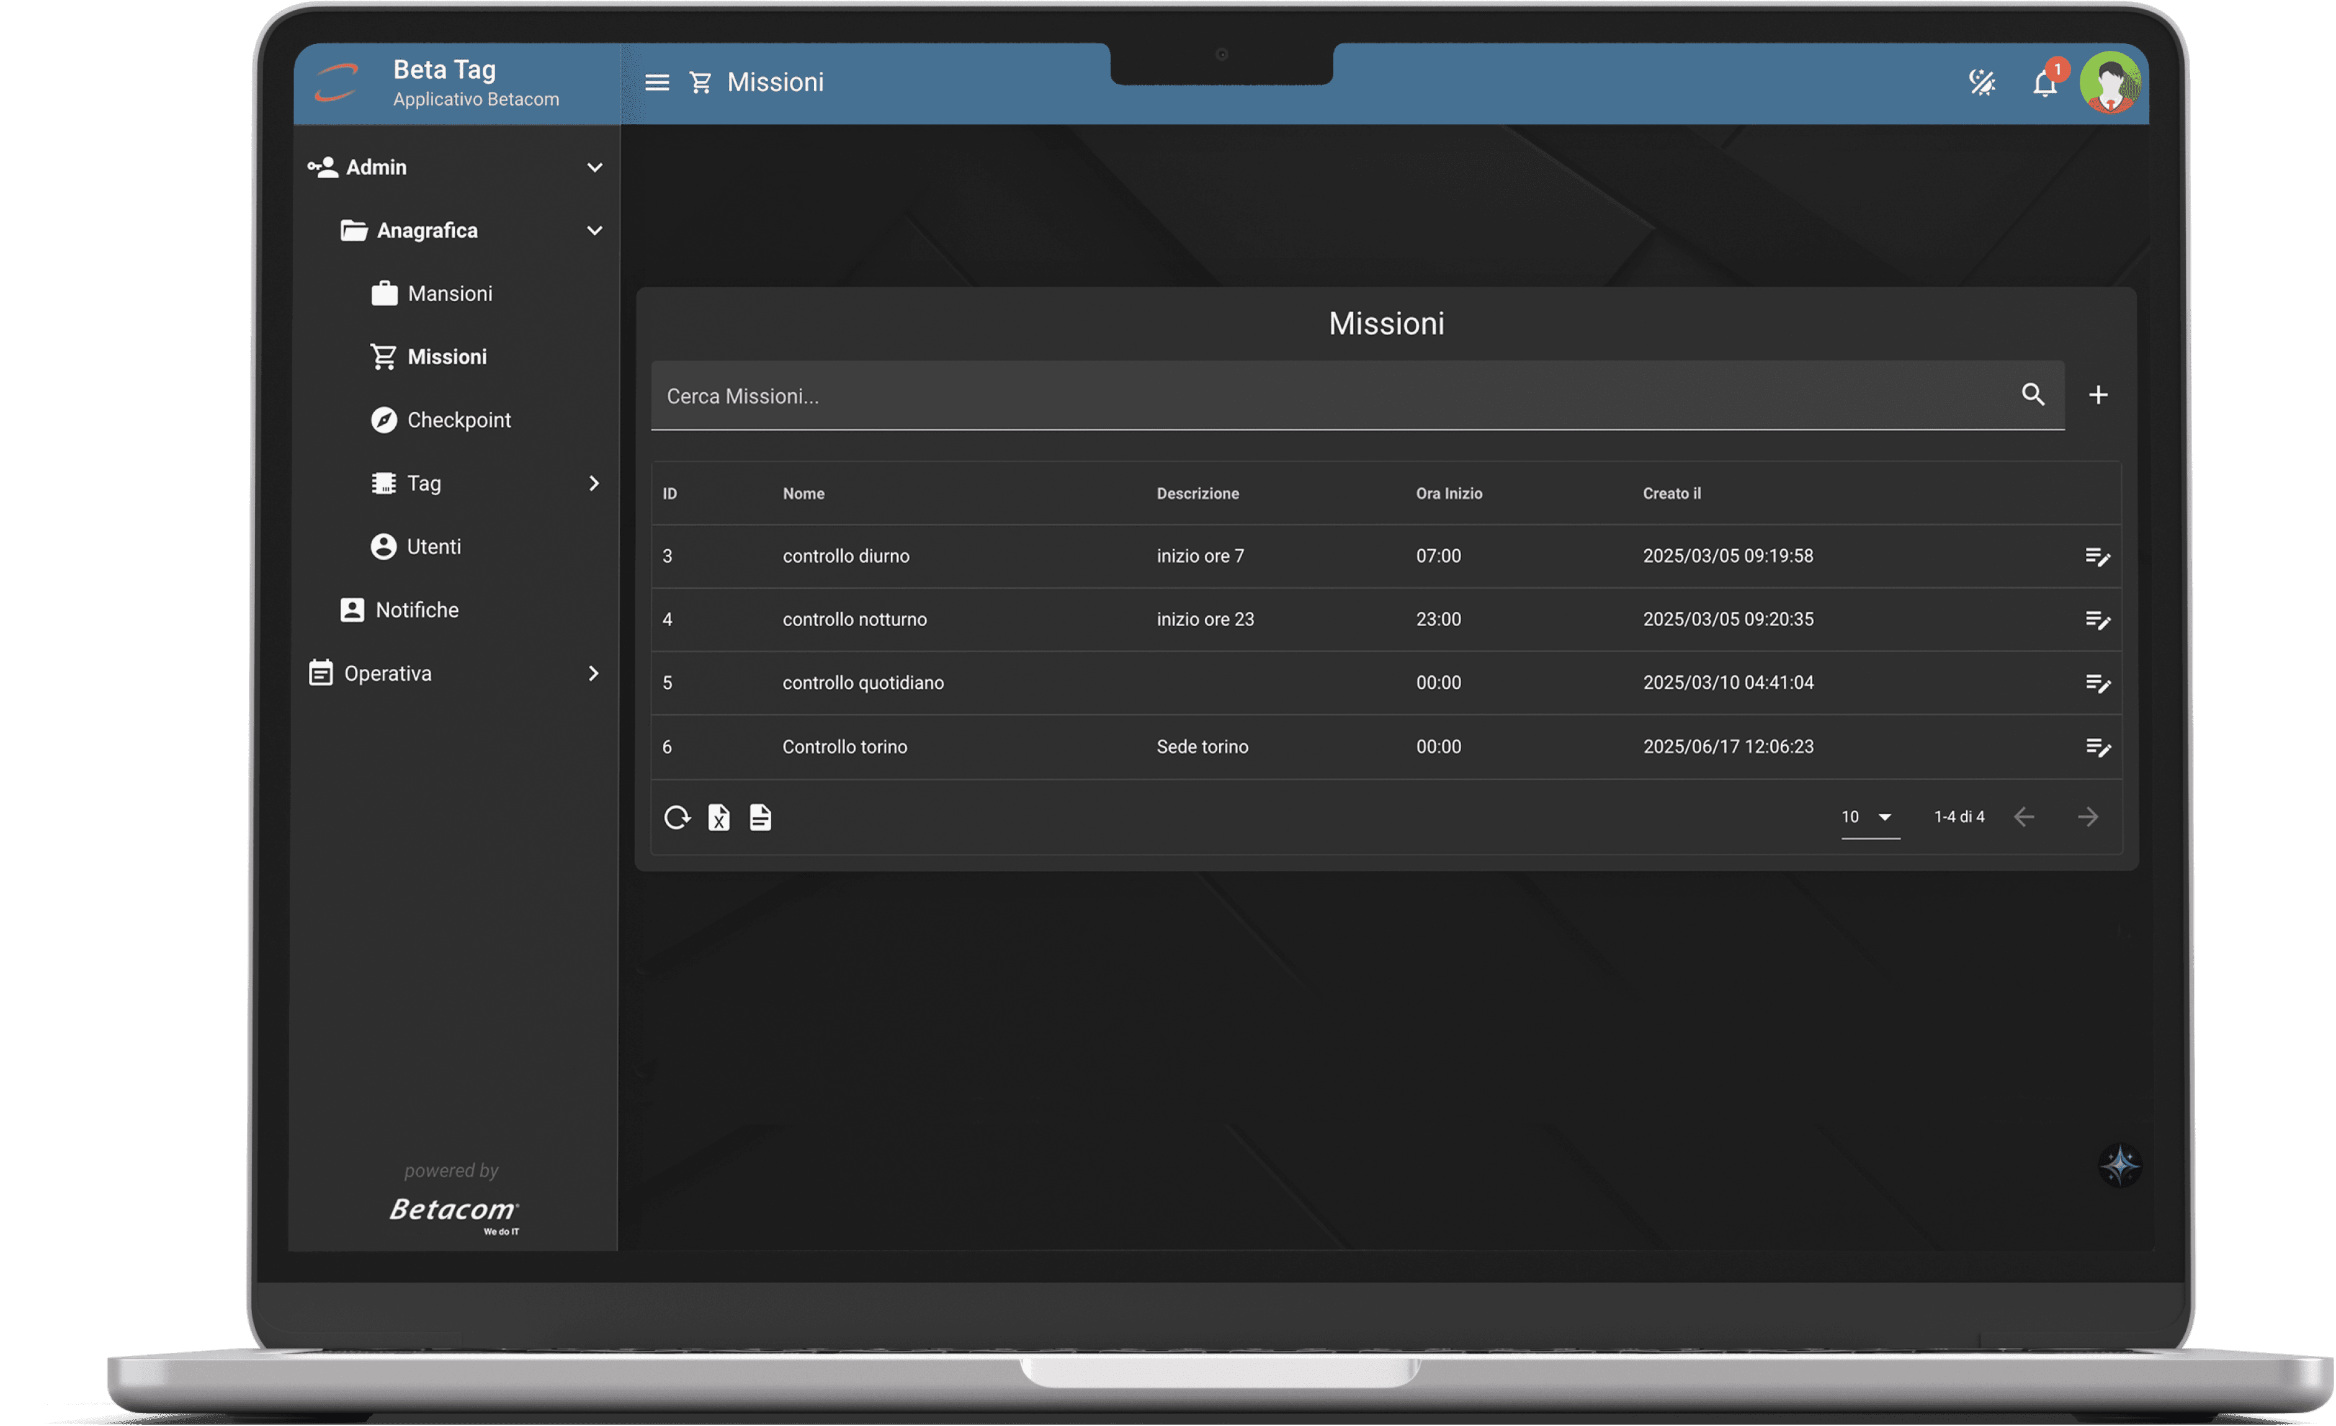The height and width of the screenshot is (1426, 2336).
Task: Click in Cerca Missioni search field
Action: [x=1327, y=397]
